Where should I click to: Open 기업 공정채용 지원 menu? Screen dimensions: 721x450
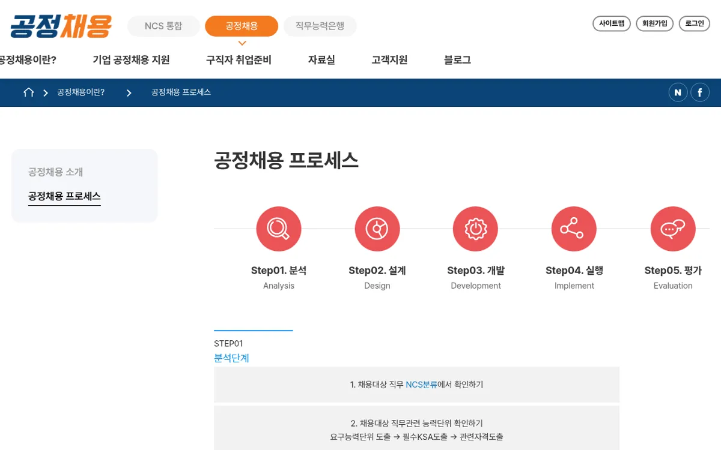(x=131, y=60)
